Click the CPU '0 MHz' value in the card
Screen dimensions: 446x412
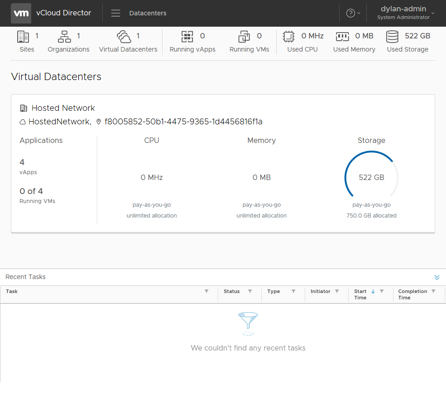pyautogui.click(x=152, y=178)
